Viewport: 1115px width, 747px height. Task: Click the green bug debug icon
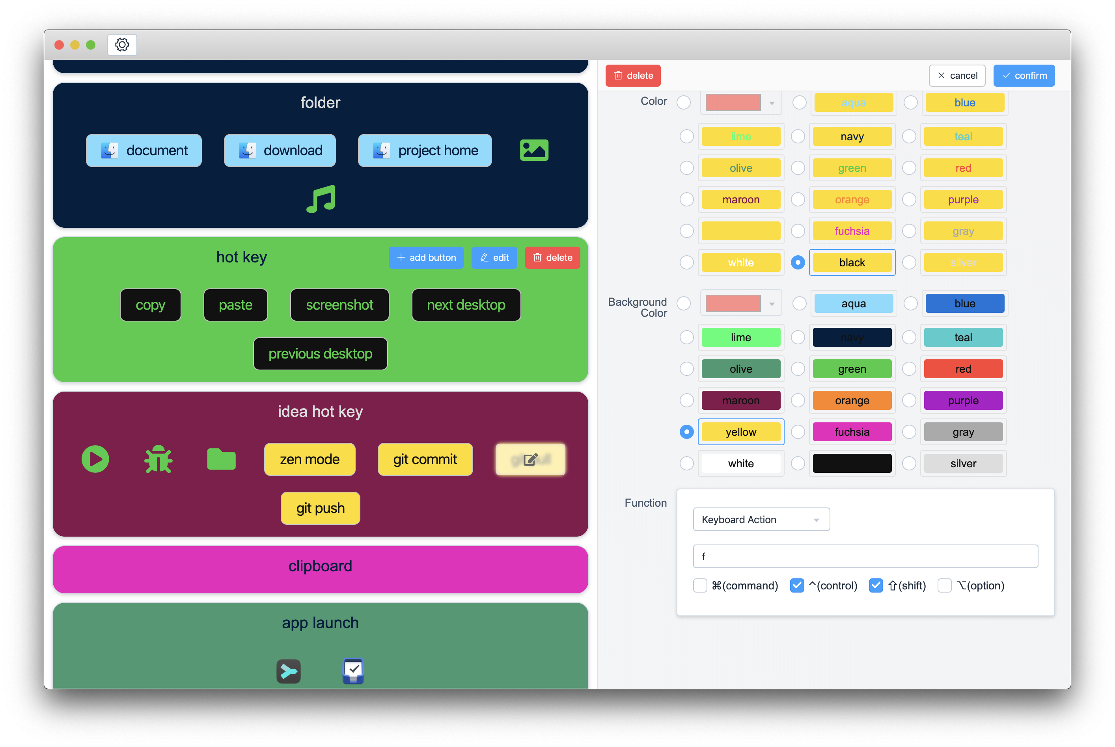coord(158,459)
